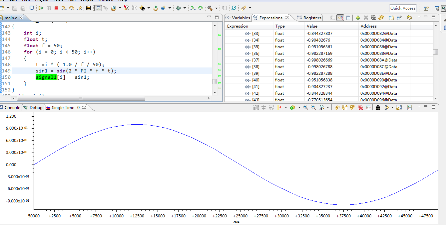Click the highlighted signal1 variable in code
446x225 pixels.
coord(46,77)
